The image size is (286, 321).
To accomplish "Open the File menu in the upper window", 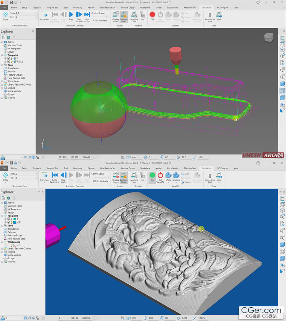I will tap(4, 7).
